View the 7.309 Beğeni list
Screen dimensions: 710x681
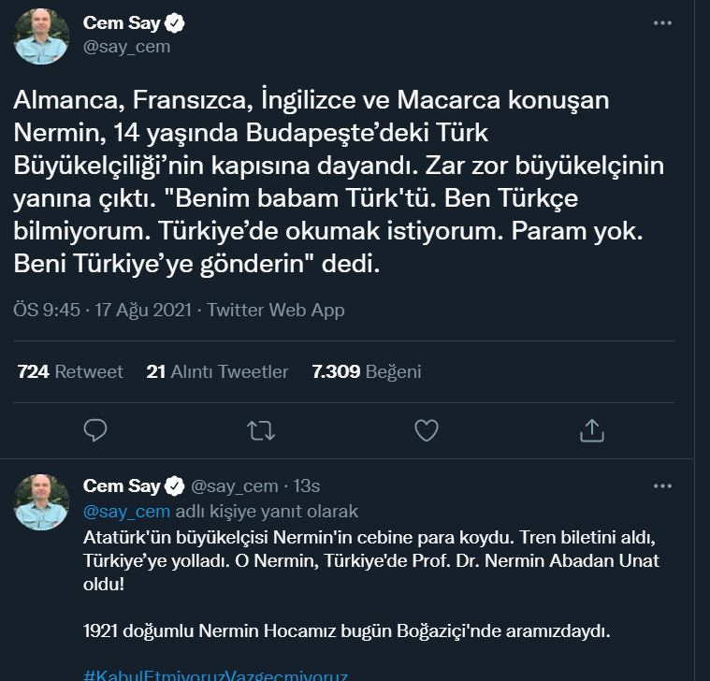pyautogui.click(x=367, y=371)
